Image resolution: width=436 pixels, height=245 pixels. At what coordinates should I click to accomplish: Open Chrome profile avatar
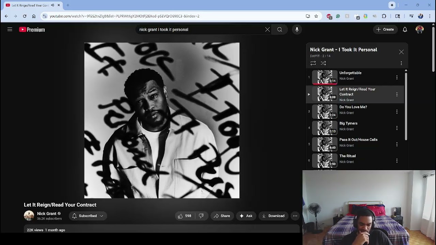pyautogui.click(x=420, y=16)
